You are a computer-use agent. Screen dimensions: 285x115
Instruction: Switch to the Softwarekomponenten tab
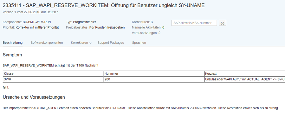point(47,43)
